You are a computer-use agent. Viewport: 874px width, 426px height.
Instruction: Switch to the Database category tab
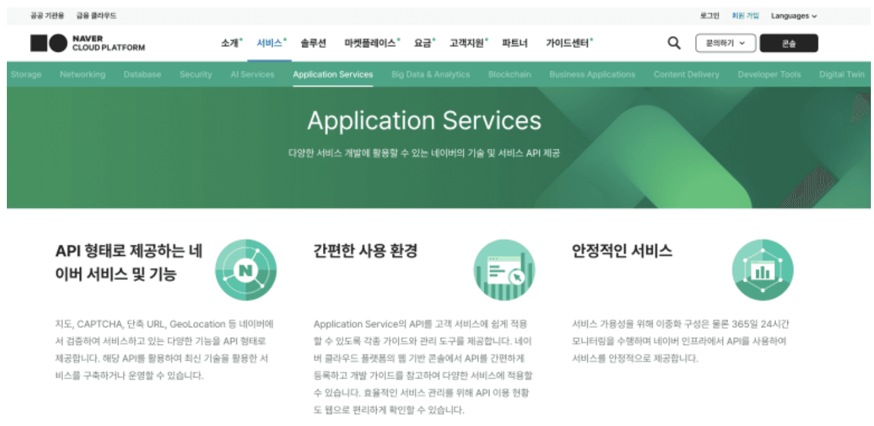point(142,74)
